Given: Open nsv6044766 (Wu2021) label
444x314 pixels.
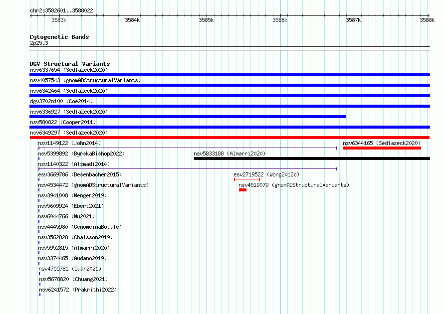Looking at the screenshot, I should [66, 216].
